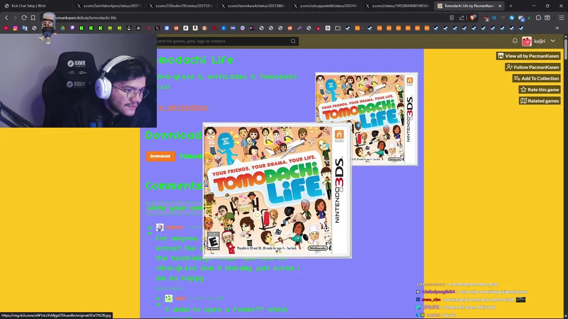568x319 pixels.
Task: Click the Write your comment box
Action: tap(175, 208)
